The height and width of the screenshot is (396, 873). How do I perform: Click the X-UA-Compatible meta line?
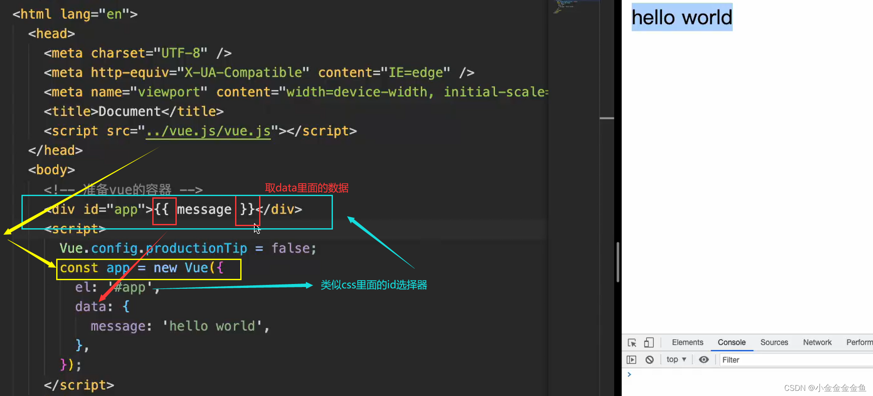click(259, 73)
